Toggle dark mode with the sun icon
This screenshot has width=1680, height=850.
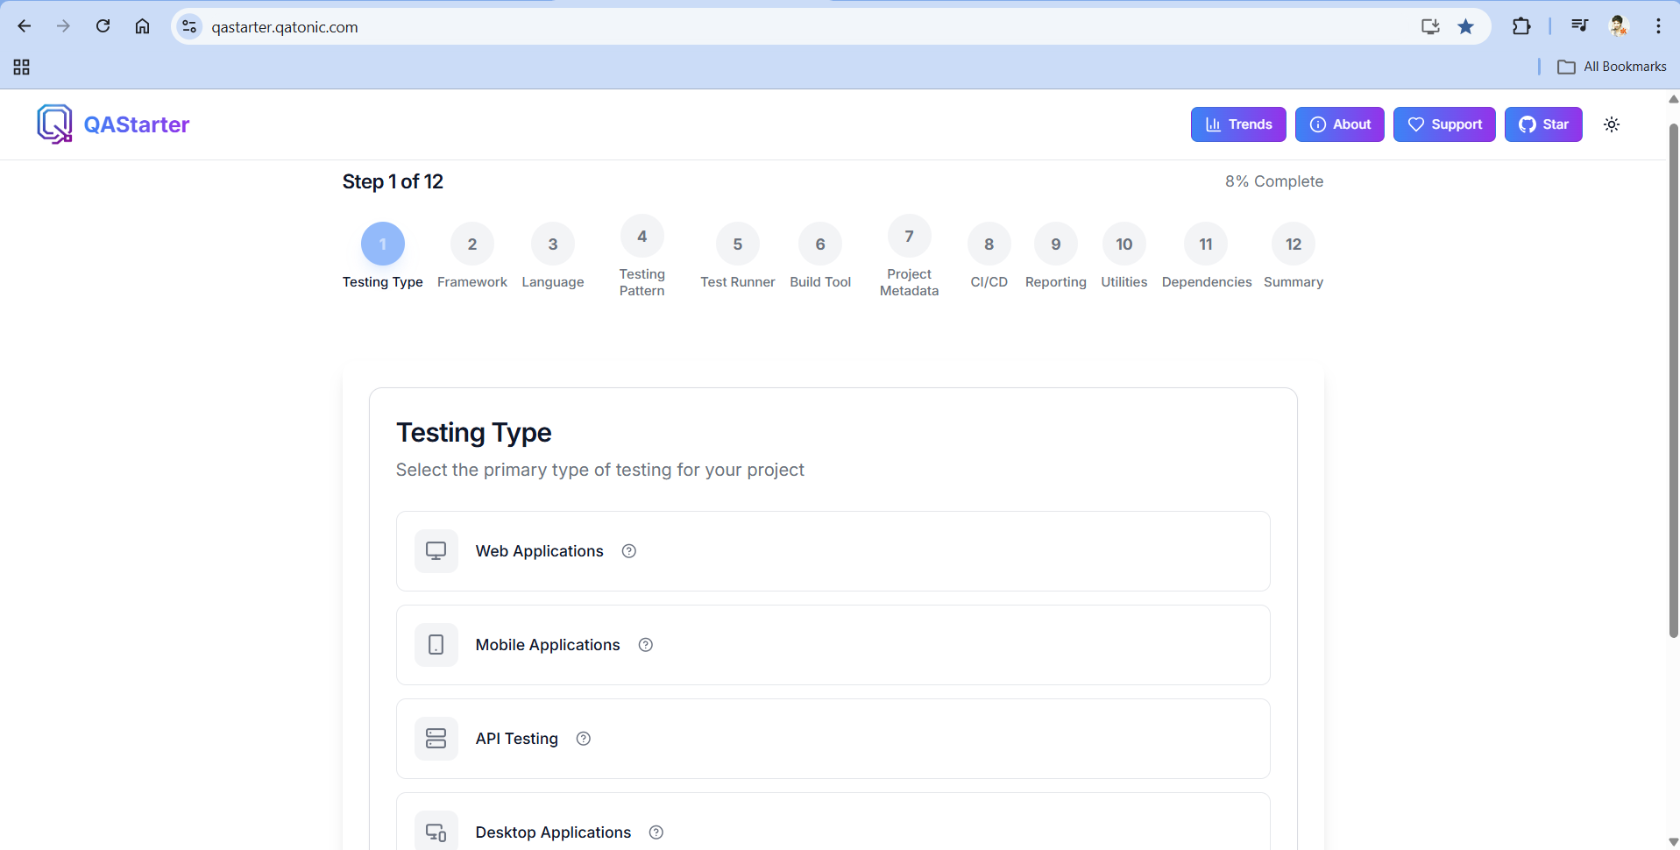1612,124
